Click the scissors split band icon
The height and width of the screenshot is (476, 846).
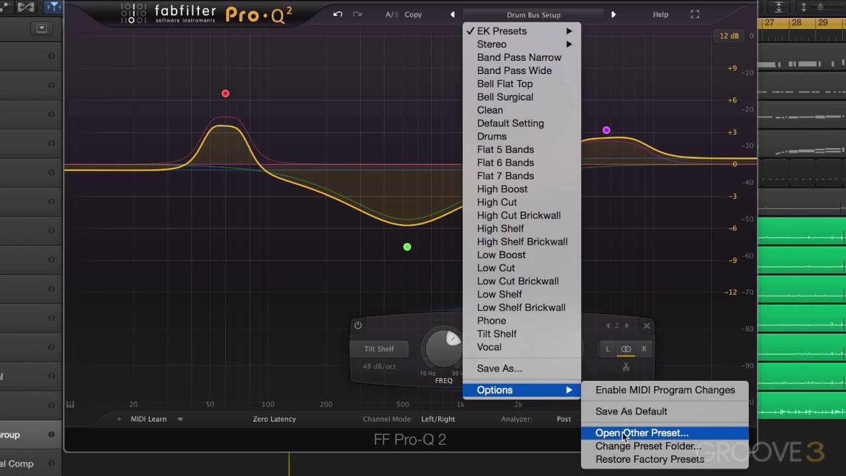tap(625, 366)
